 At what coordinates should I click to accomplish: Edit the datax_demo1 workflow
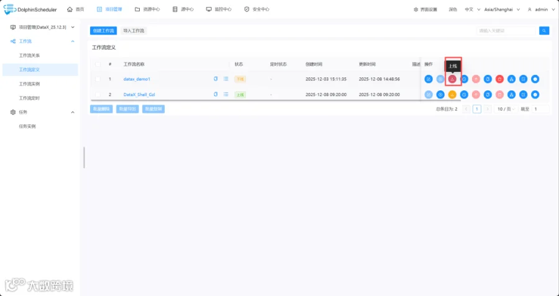click(429, 79)
